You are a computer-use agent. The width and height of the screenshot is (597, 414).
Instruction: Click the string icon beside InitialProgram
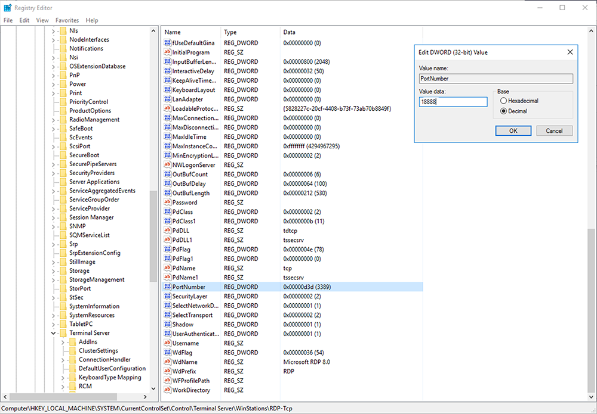[x=168, y=52]
